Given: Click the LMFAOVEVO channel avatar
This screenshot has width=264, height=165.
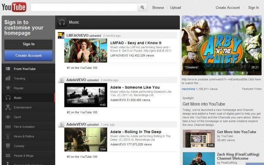Looking at the screenshot, I should pyautogui.click(x=61, y=35).
